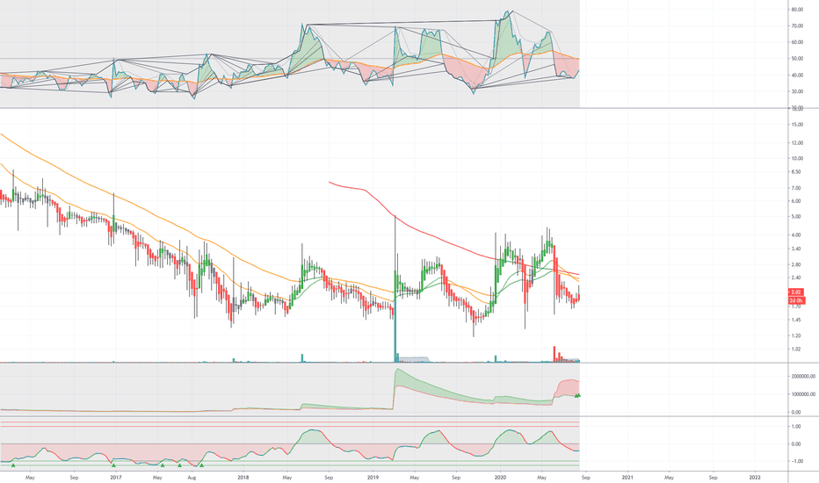Click the 8.50 price axis label
The height and width of the screenshot is (483, 819).
click(x=795, y=172)
